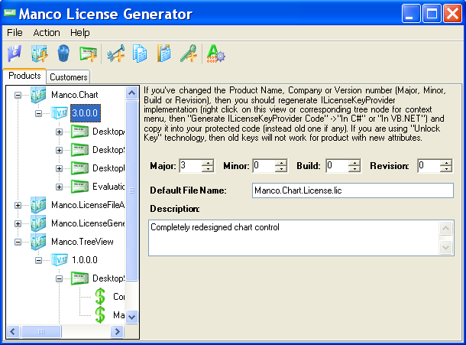Expand the Evaluation license node

click(x=59, y=187)
